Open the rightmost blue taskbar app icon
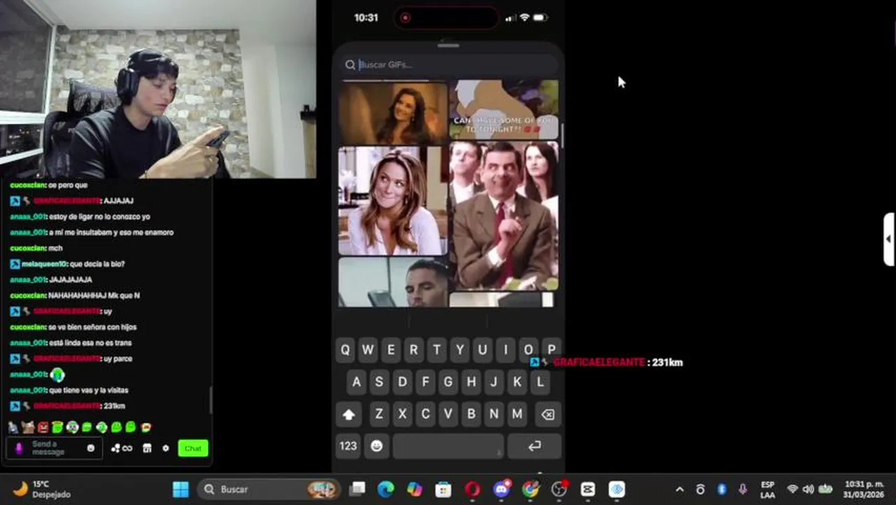This screenshot has width=896, height=505. pyautogui.click(x=616, y=489)
